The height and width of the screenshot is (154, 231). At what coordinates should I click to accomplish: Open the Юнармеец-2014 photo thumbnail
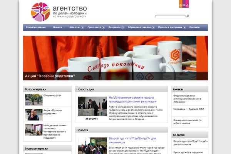(x=34, y=100)
